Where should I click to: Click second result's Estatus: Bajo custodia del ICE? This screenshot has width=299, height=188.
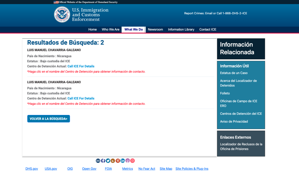49,93
